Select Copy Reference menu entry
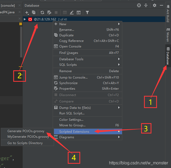The width and height of the screenshot is (171, 168). 87,41
